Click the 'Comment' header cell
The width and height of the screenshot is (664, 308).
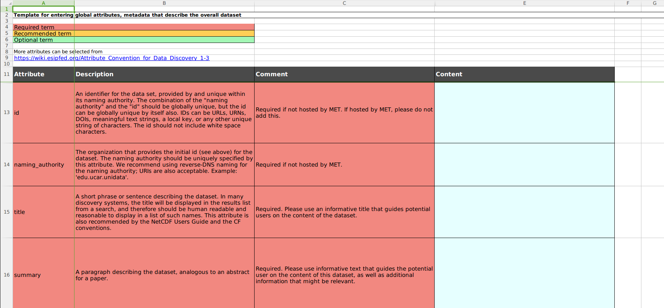(344, 74)
